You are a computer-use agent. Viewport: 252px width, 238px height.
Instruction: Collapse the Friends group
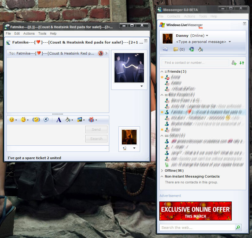tap(162, 71)
